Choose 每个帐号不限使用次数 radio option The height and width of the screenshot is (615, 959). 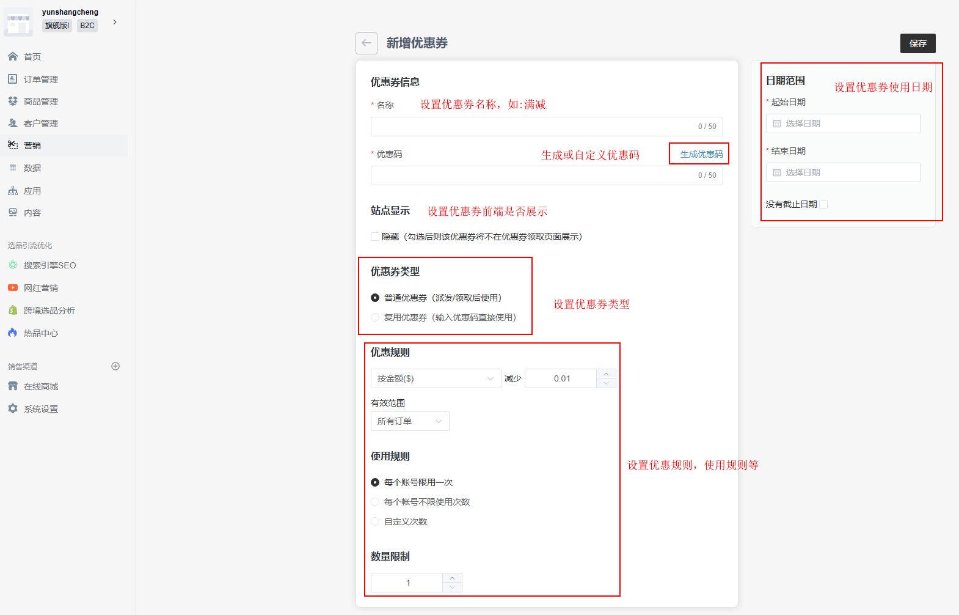375,502
